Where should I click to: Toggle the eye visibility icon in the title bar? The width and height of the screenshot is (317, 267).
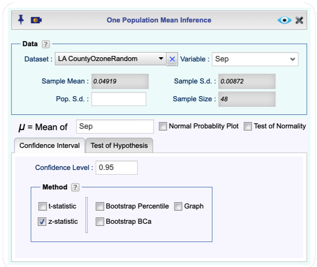point(284,20)
